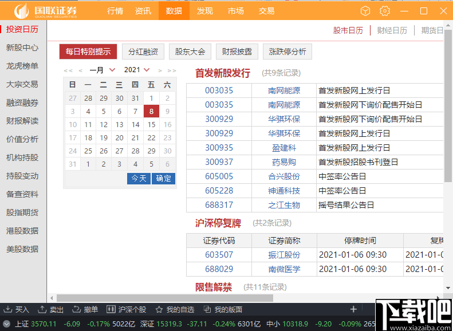Open 美股数据 in sidebar
Viewport: 453px width, 331px height.
click(x=22, y=249)
